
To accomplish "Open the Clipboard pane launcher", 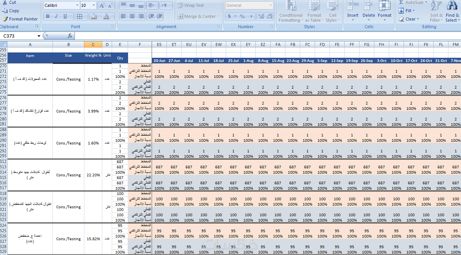I will point(37,27).
